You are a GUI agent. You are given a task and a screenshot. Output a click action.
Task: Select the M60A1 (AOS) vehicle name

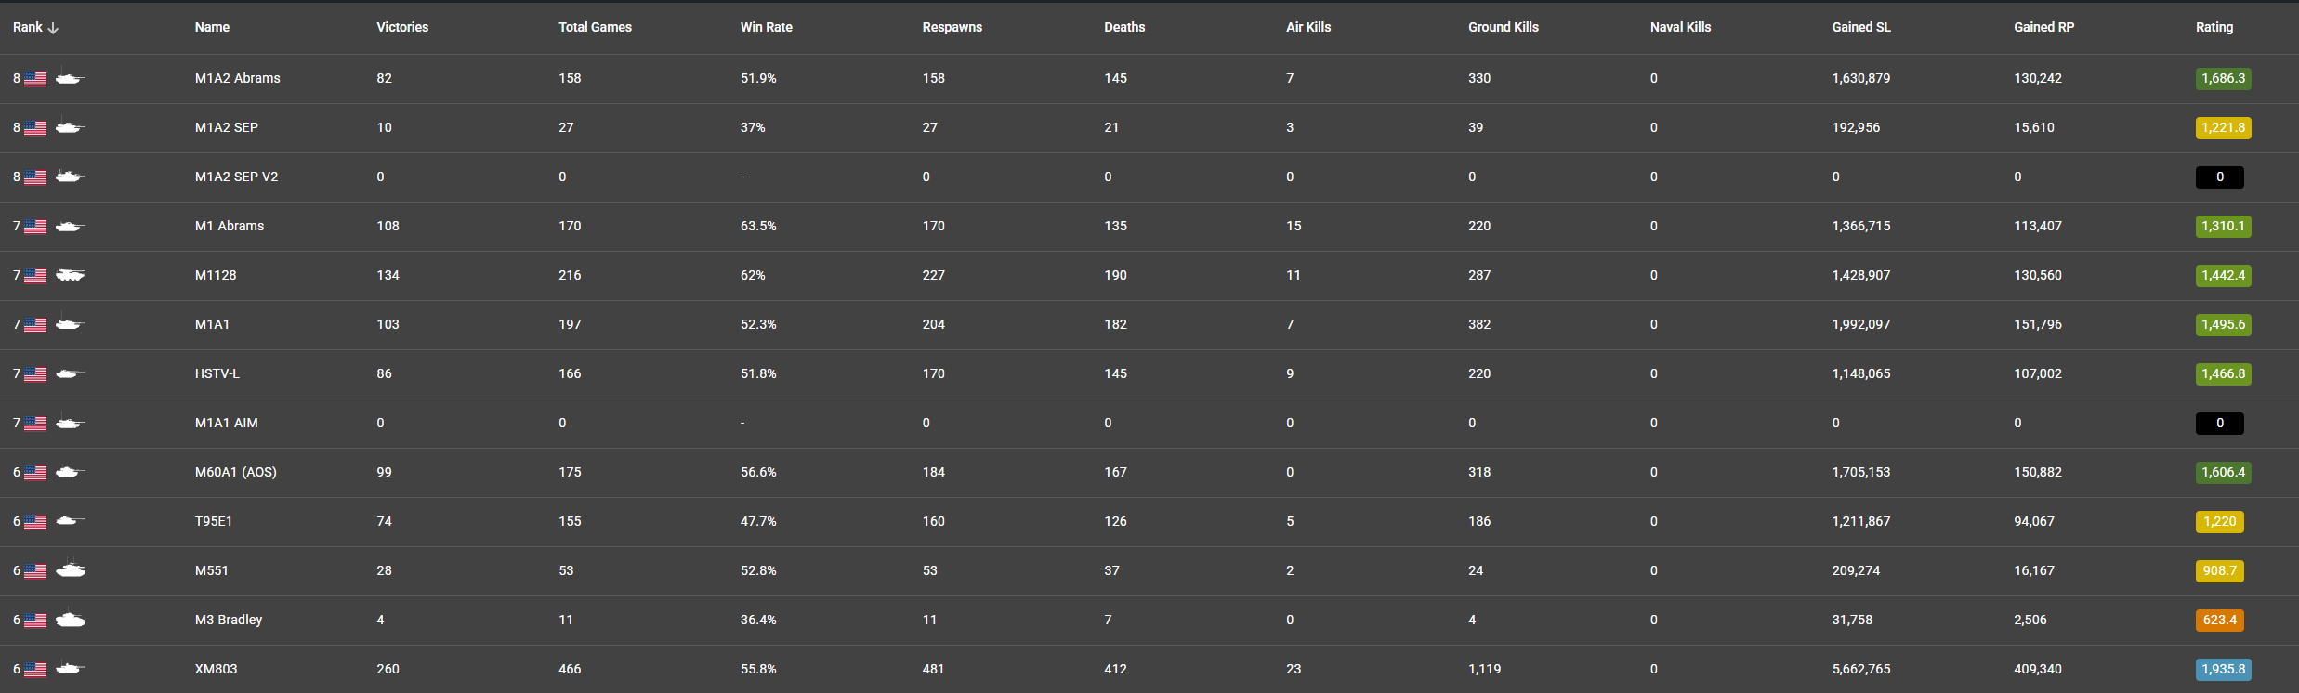tap(236, 472)
